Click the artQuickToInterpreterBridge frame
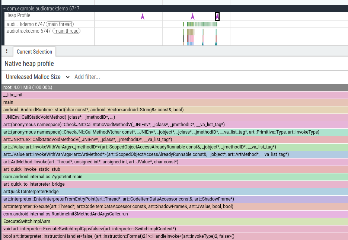 pos(175,192)
